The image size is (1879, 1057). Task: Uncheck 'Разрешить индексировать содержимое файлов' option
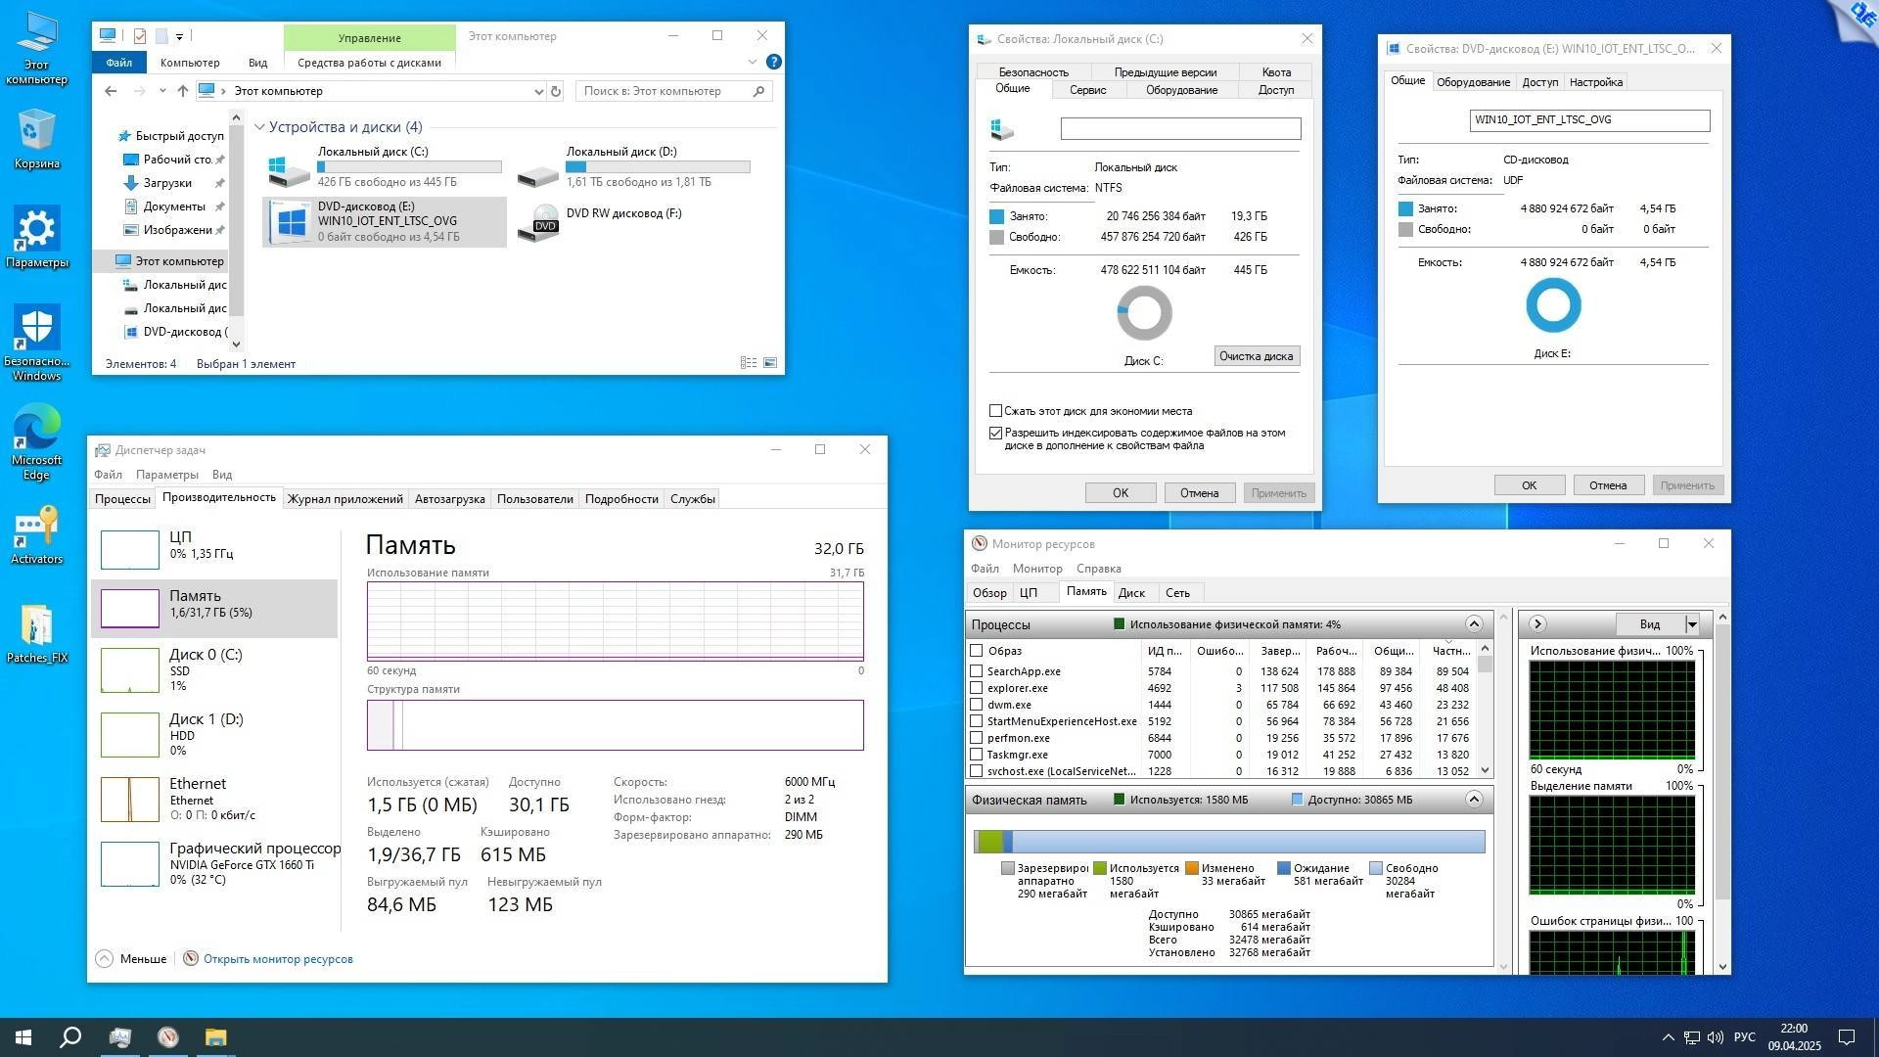995,432
